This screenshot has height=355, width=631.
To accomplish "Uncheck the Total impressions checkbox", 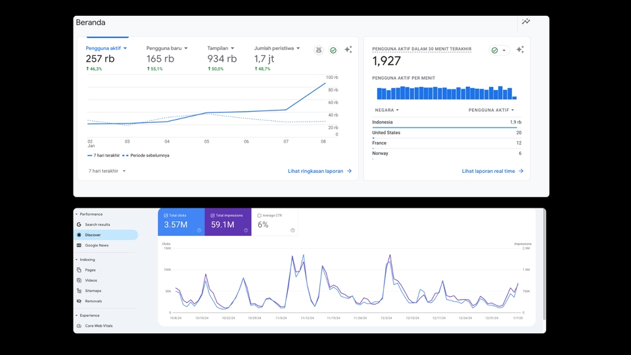I will pyautogui.click(x=212, y=216).
